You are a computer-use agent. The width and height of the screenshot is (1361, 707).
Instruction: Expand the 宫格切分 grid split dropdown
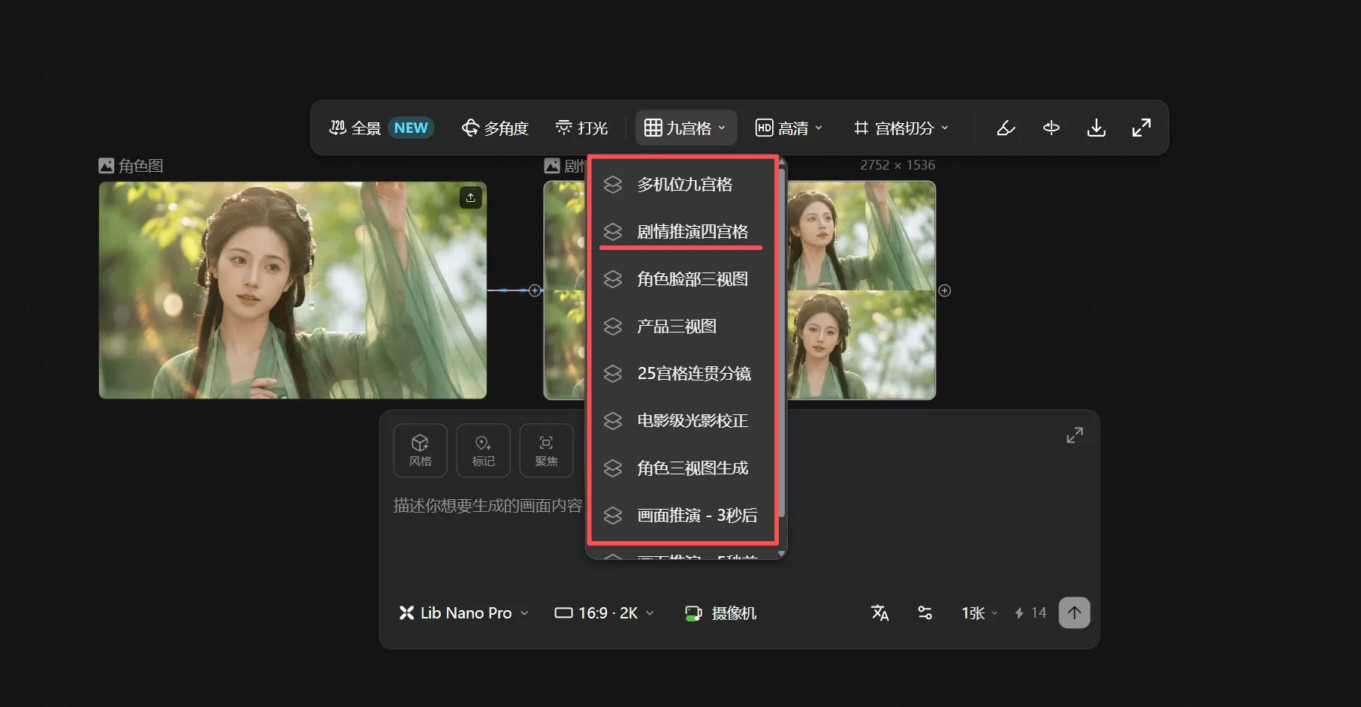(901, 128)
